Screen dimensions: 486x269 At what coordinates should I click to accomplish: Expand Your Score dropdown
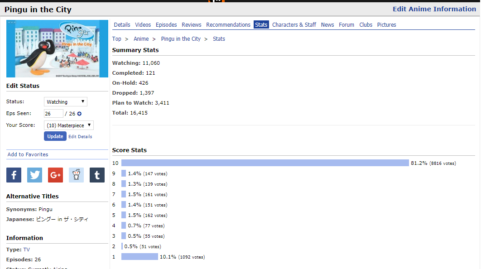pyautogui.click(x=69, y=125)
